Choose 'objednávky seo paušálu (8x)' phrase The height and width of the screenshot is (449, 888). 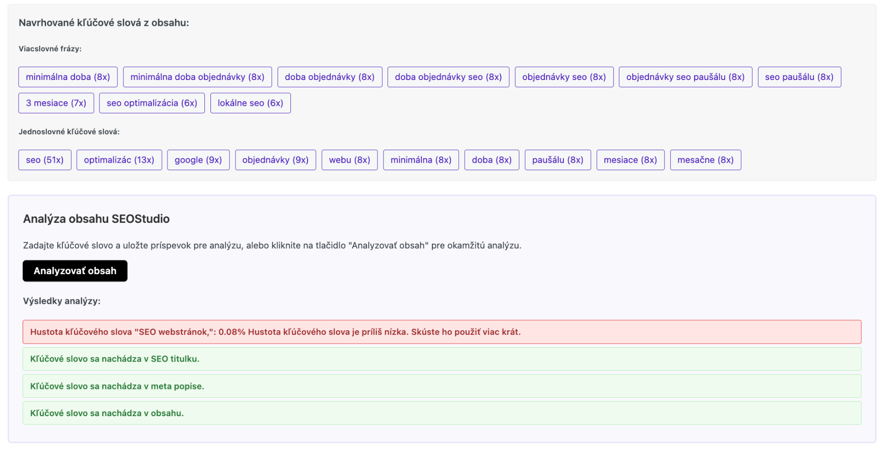pos(685,77)
